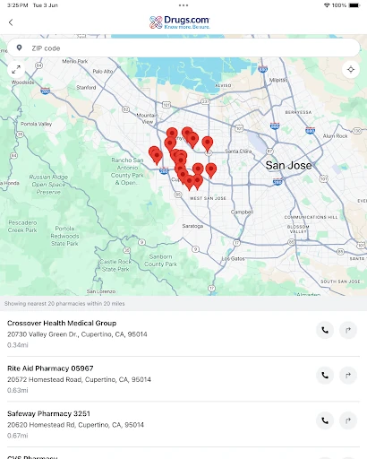Click the Portola Valley map label
Viewport: 367px width, 459px height.
point(36,124)
